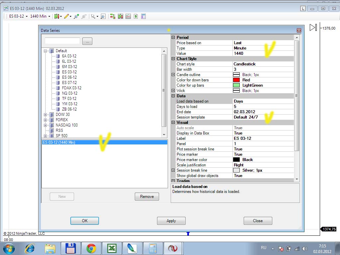Collapse the Chart Style property section
The height and width of the screenshot is (255, 340).
[x=173, y=58]
